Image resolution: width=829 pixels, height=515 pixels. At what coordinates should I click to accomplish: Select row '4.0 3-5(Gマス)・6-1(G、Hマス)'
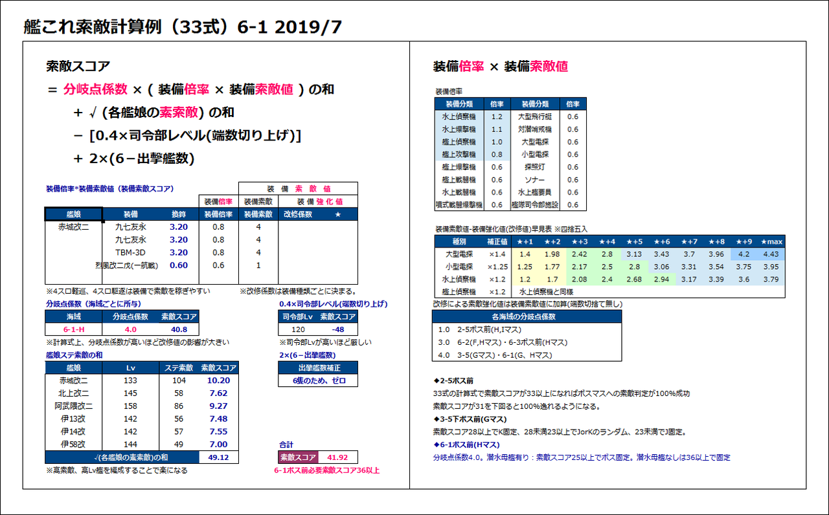coord(527,355)
